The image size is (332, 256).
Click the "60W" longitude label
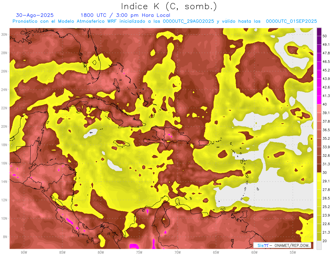tap(255, 252)
